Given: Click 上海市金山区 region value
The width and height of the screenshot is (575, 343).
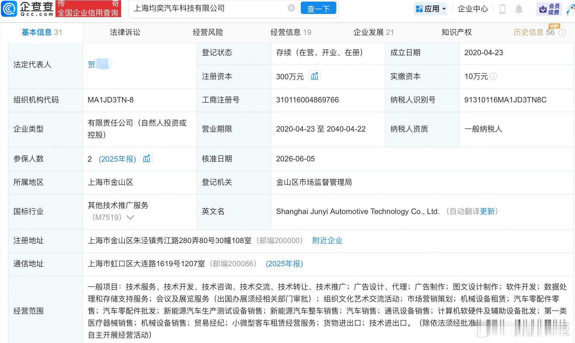Looking at the screenshot, I should pyautogui.click(x=110, y=182).
